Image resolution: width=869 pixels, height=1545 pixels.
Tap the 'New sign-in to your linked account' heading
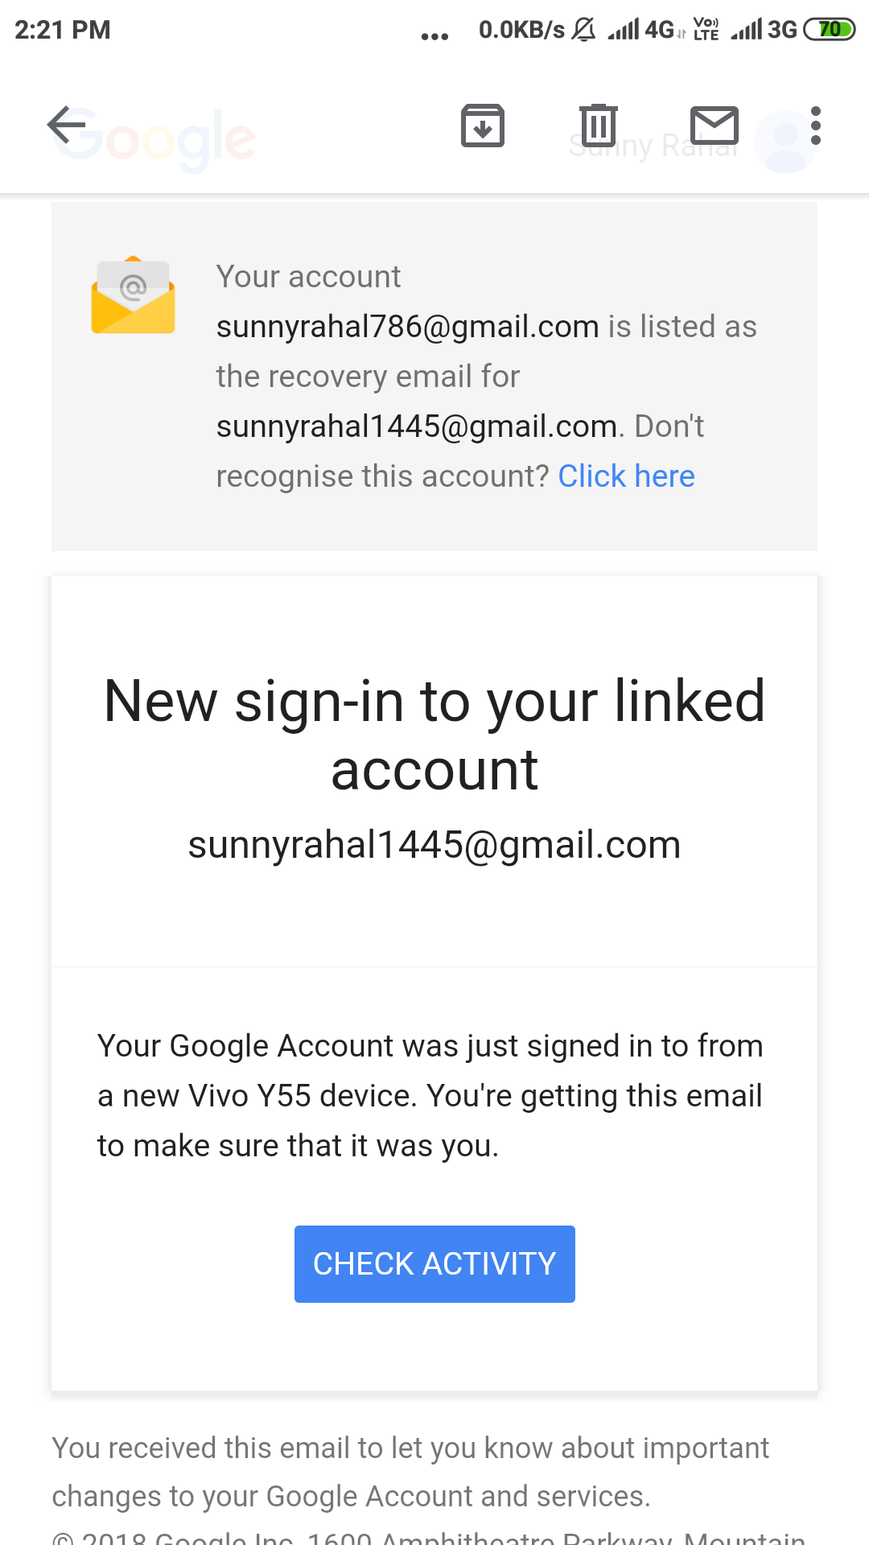[x=434, y=735]
